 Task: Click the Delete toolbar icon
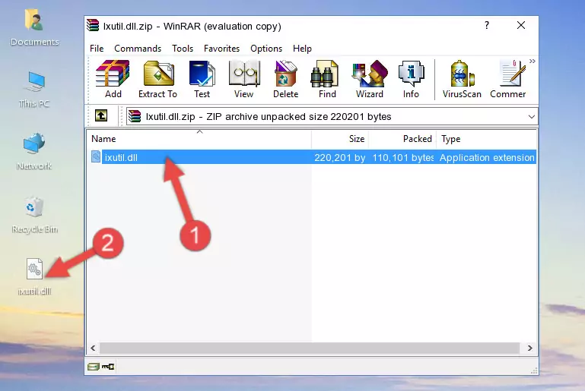tap(286, 79)
